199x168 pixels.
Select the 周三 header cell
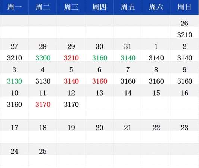tap(71, 7)
